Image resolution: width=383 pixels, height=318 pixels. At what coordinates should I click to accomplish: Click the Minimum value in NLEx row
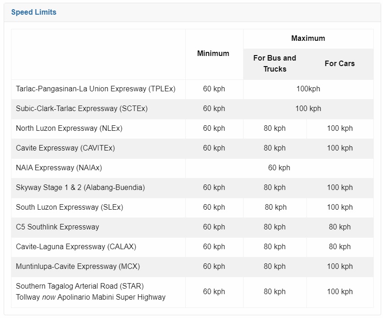214,128
